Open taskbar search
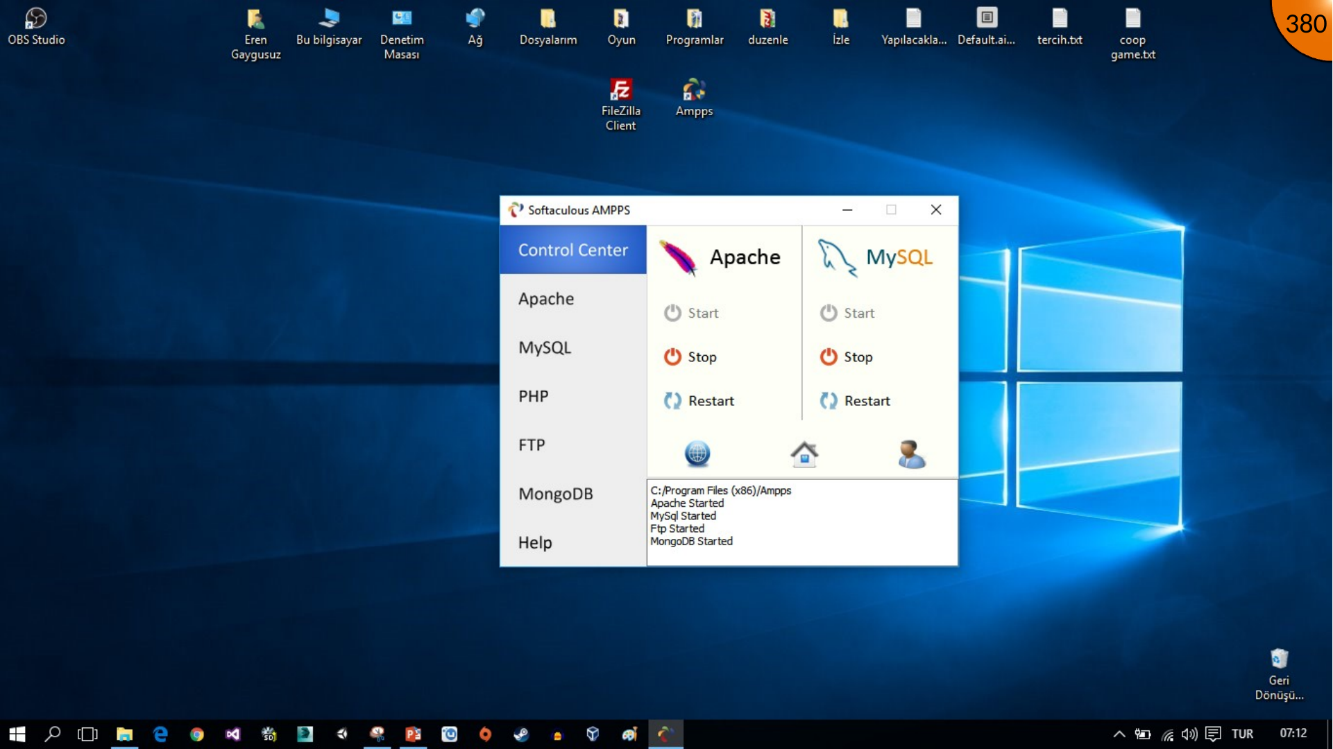1333x749 pixels. point(53,734)
